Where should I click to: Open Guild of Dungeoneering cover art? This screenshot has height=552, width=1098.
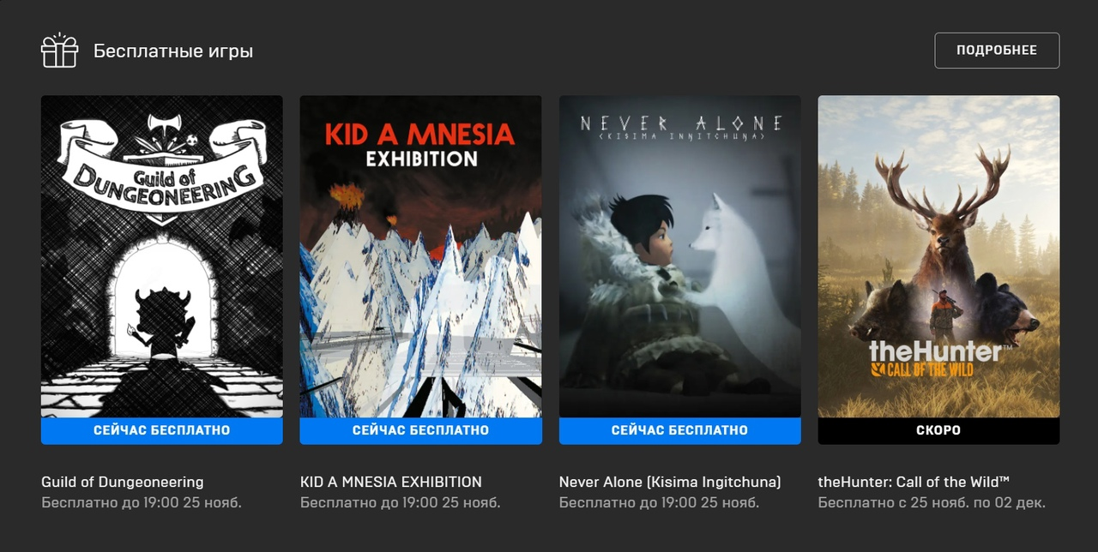(x=162, y=256)
